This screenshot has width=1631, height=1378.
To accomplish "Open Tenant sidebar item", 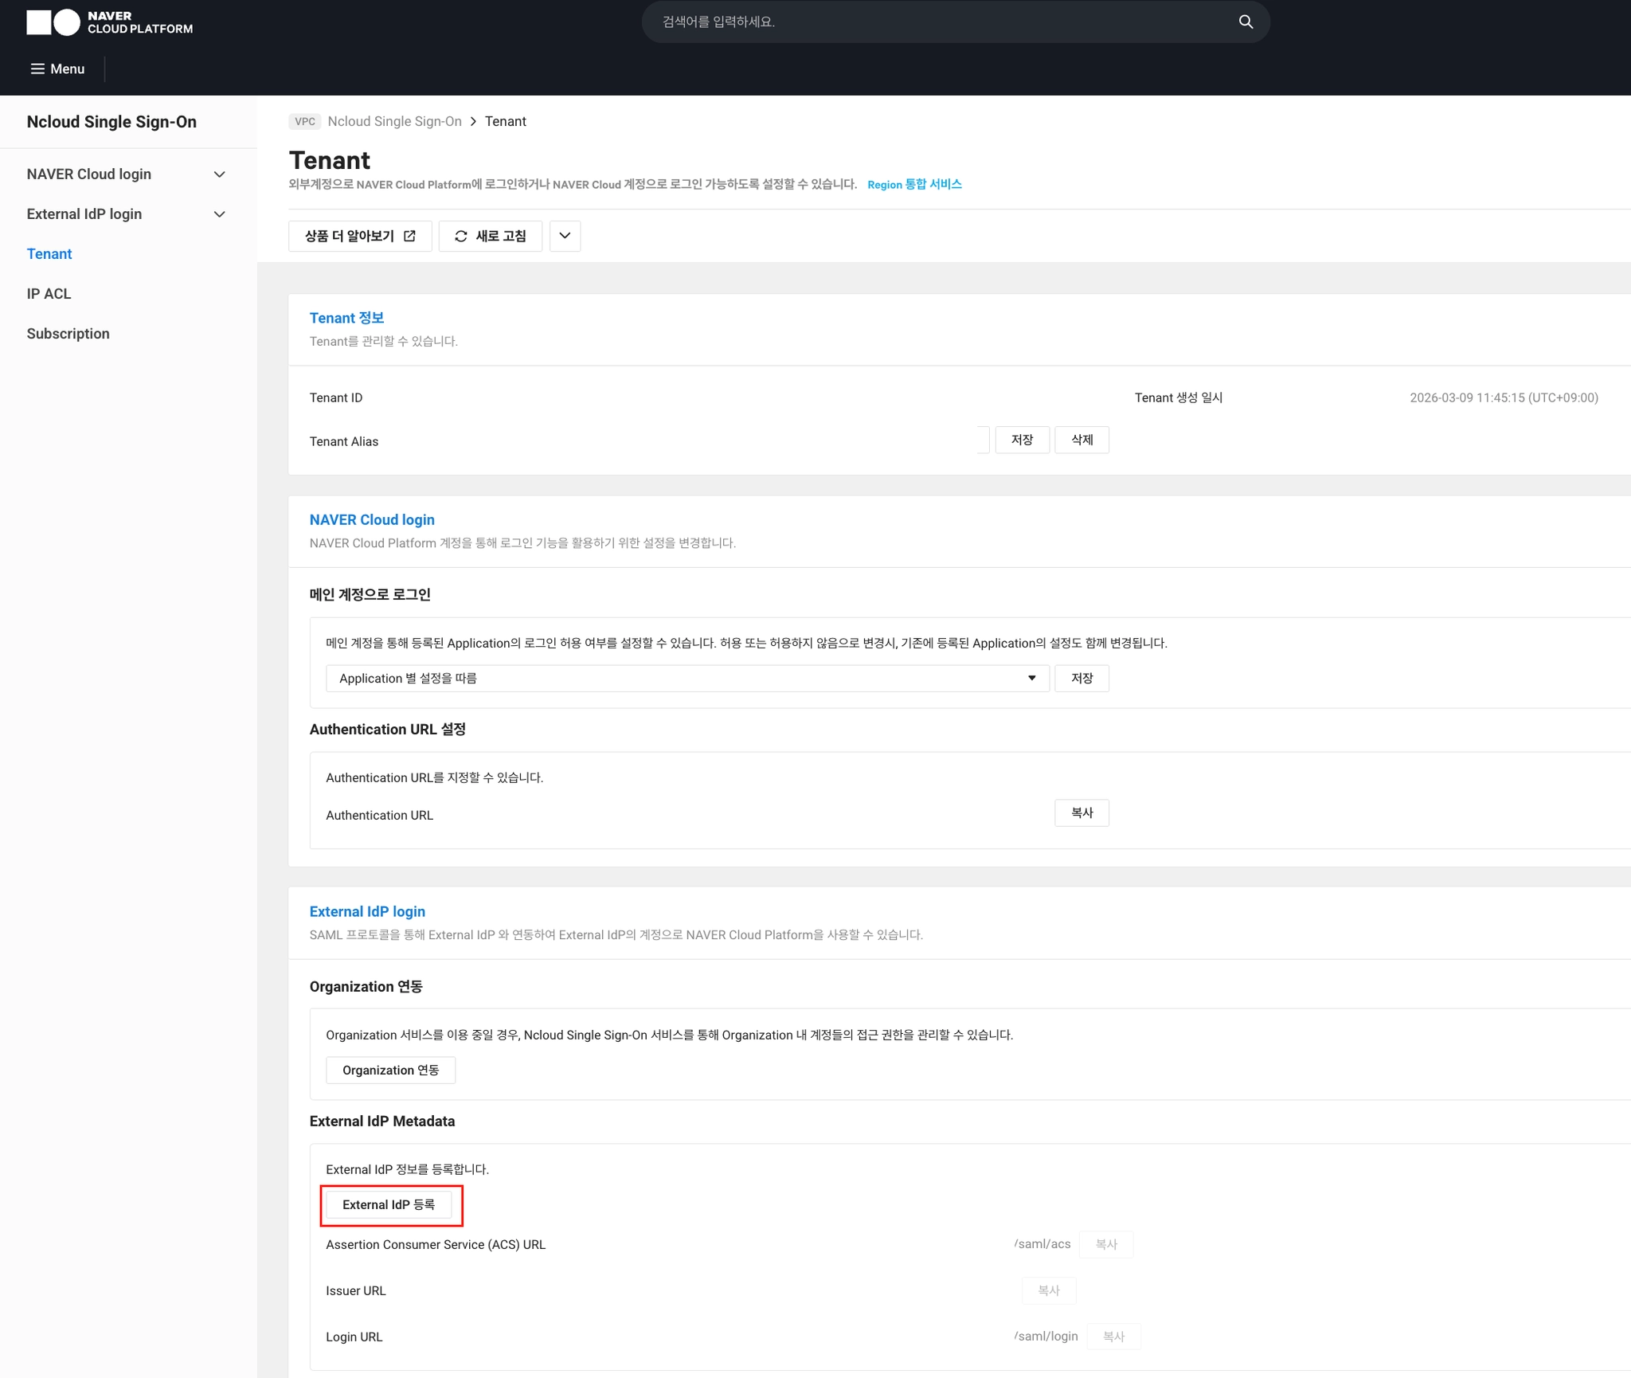I will (x=49, y=254).
